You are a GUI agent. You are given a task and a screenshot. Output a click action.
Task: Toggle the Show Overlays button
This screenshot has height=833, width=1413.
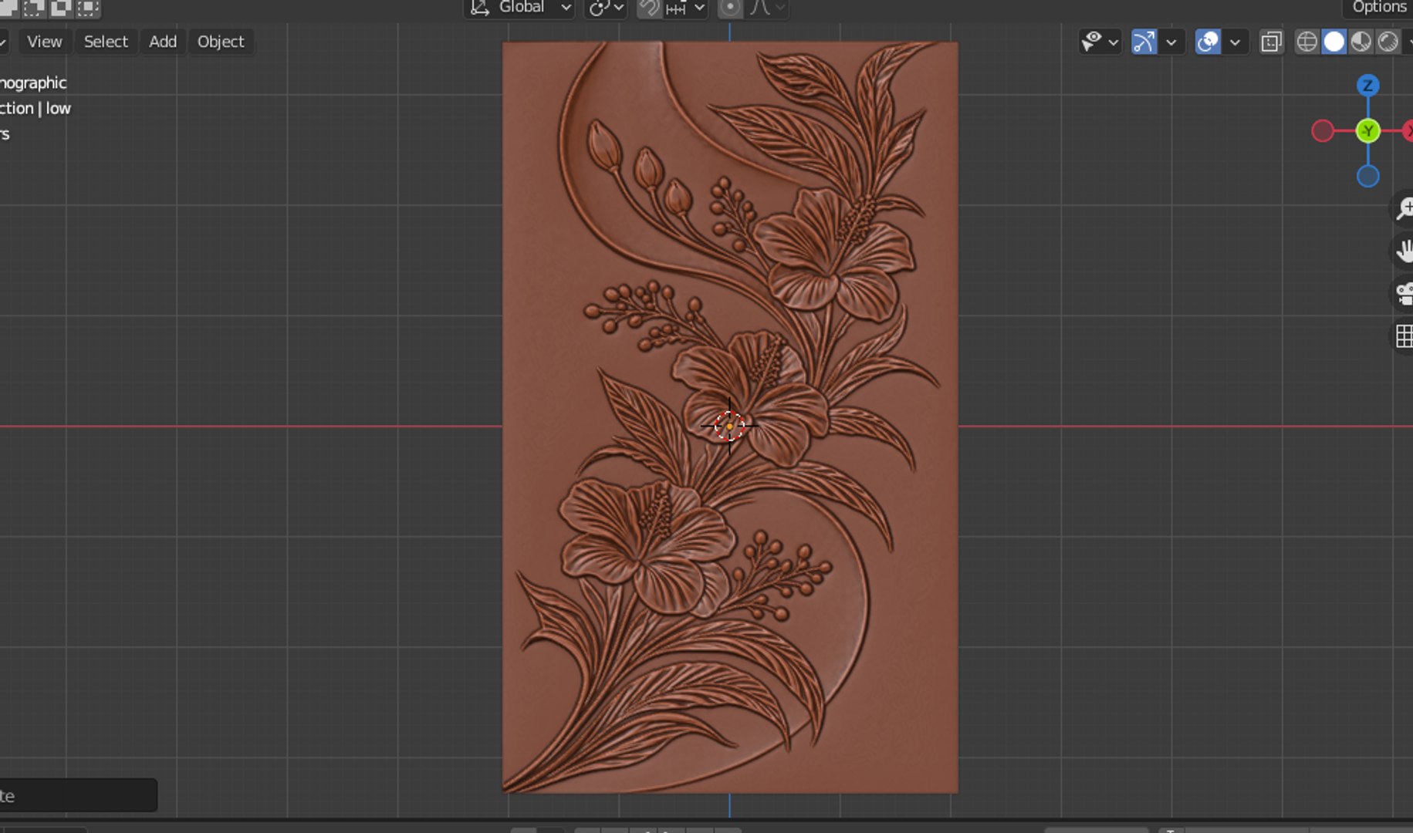1208,42
